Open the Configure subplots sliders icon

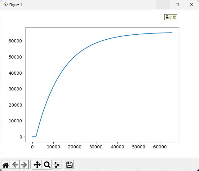pos(57,164)
